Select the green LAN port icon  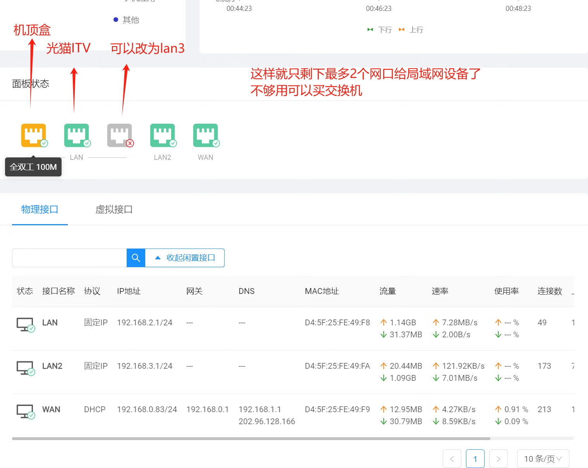77,135
